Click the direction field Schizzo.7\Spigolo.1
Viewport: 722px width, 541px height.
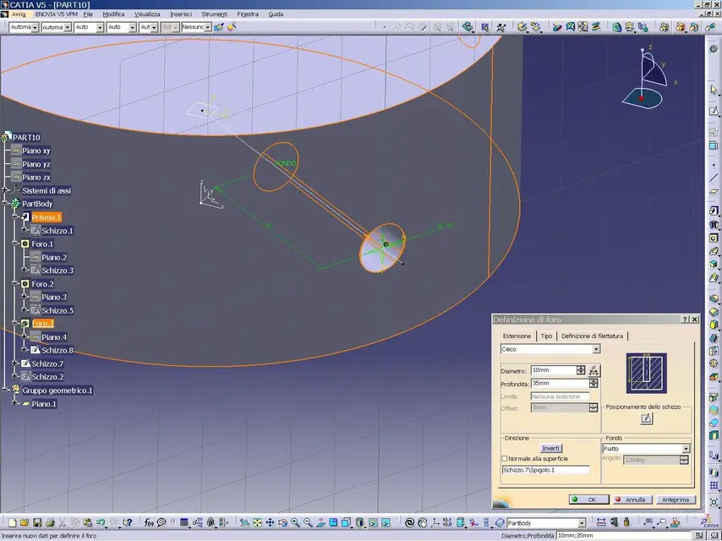545,470
